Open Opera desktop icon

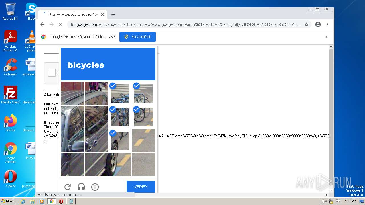(10, 179)
